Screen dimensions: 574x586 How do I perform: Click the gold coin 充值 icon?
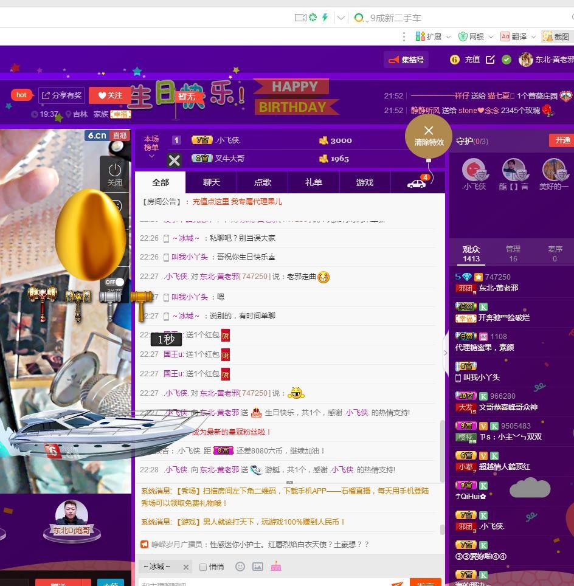[455, 60]
